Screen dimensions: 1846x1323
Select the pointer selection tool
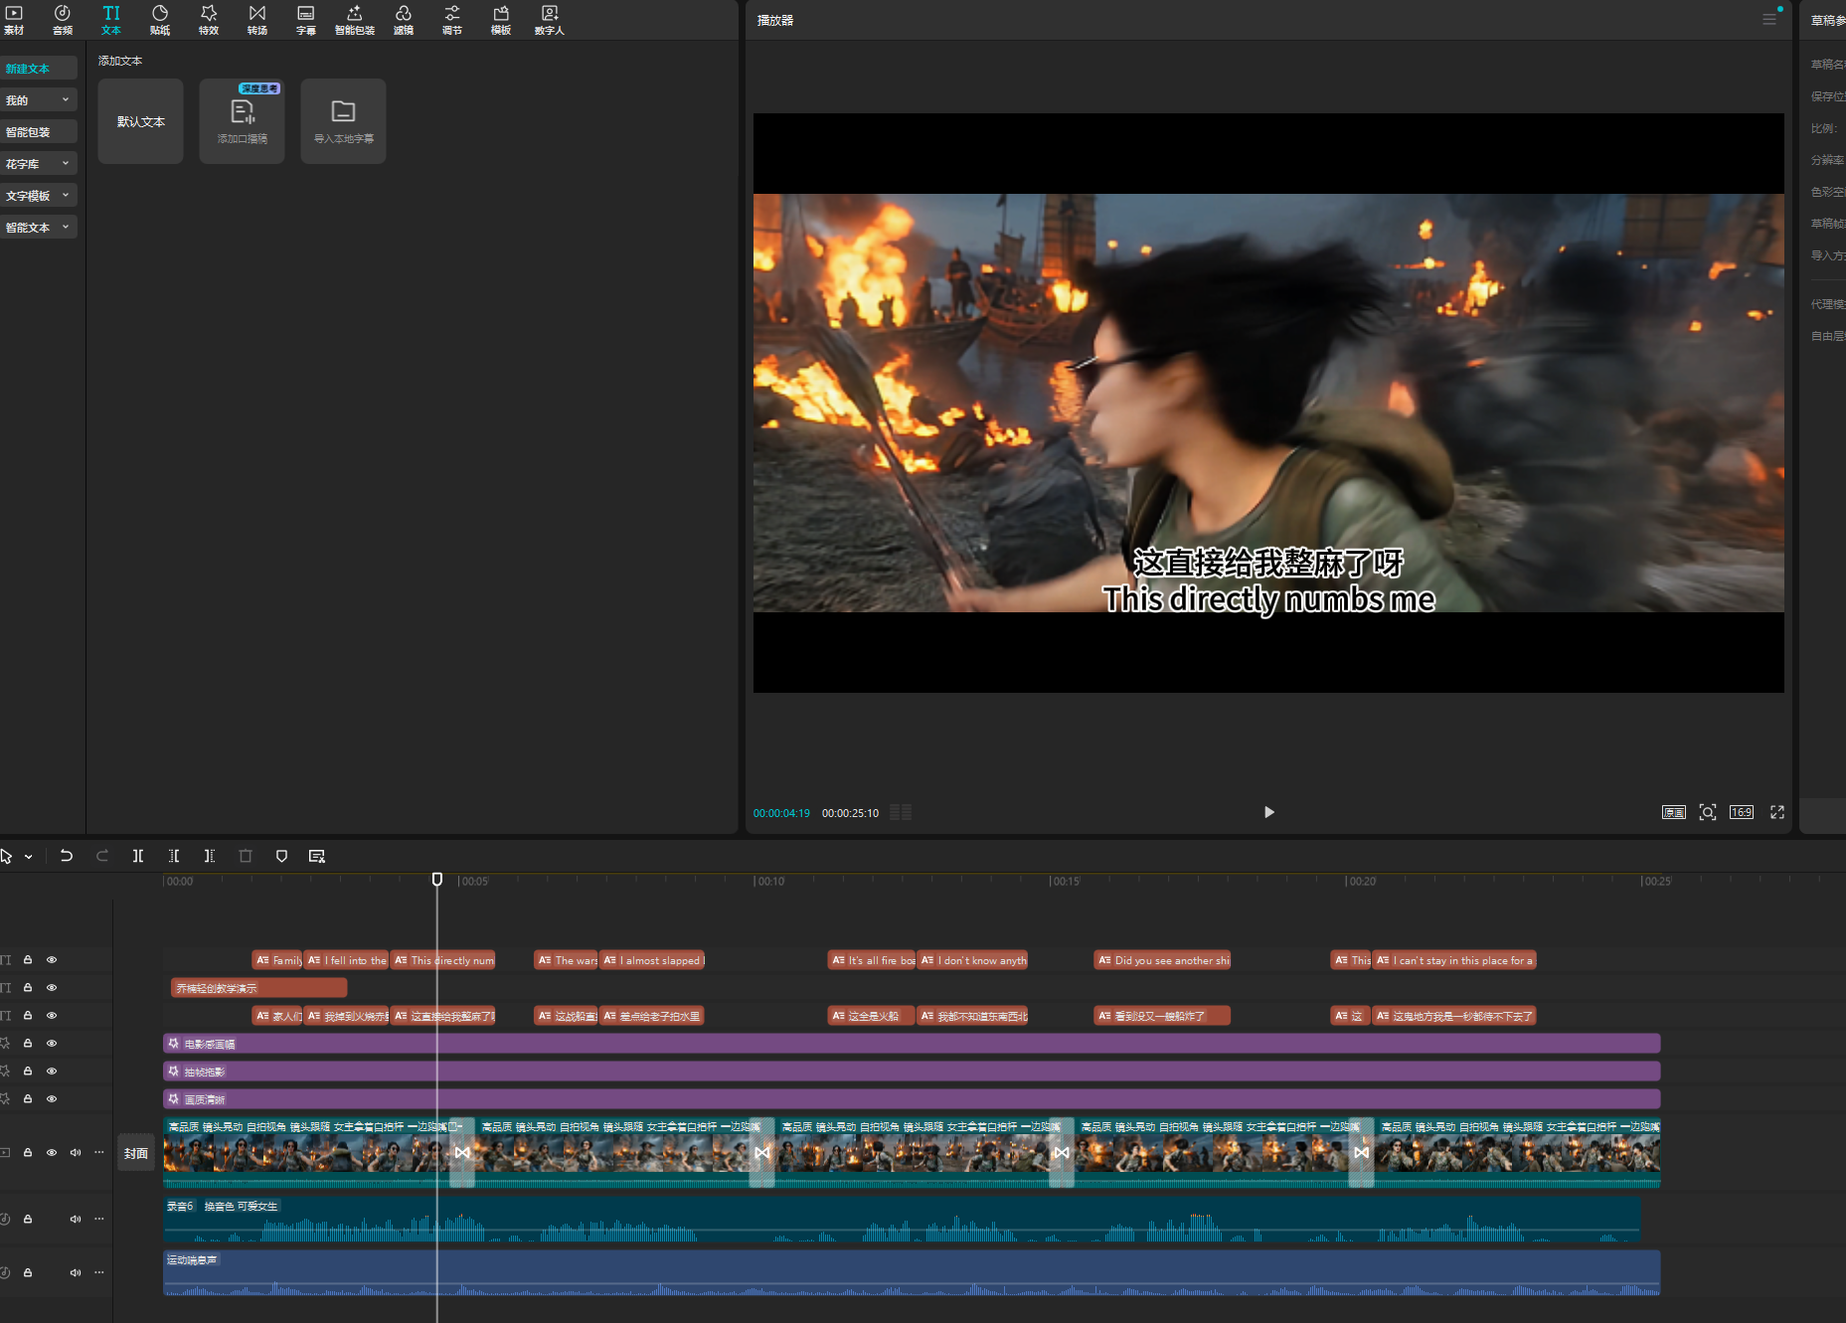click(x=7, y=856)
